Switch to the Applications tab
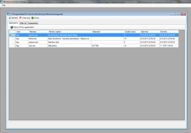This screenshot has height=133, width=191. [x=13, y=23]
